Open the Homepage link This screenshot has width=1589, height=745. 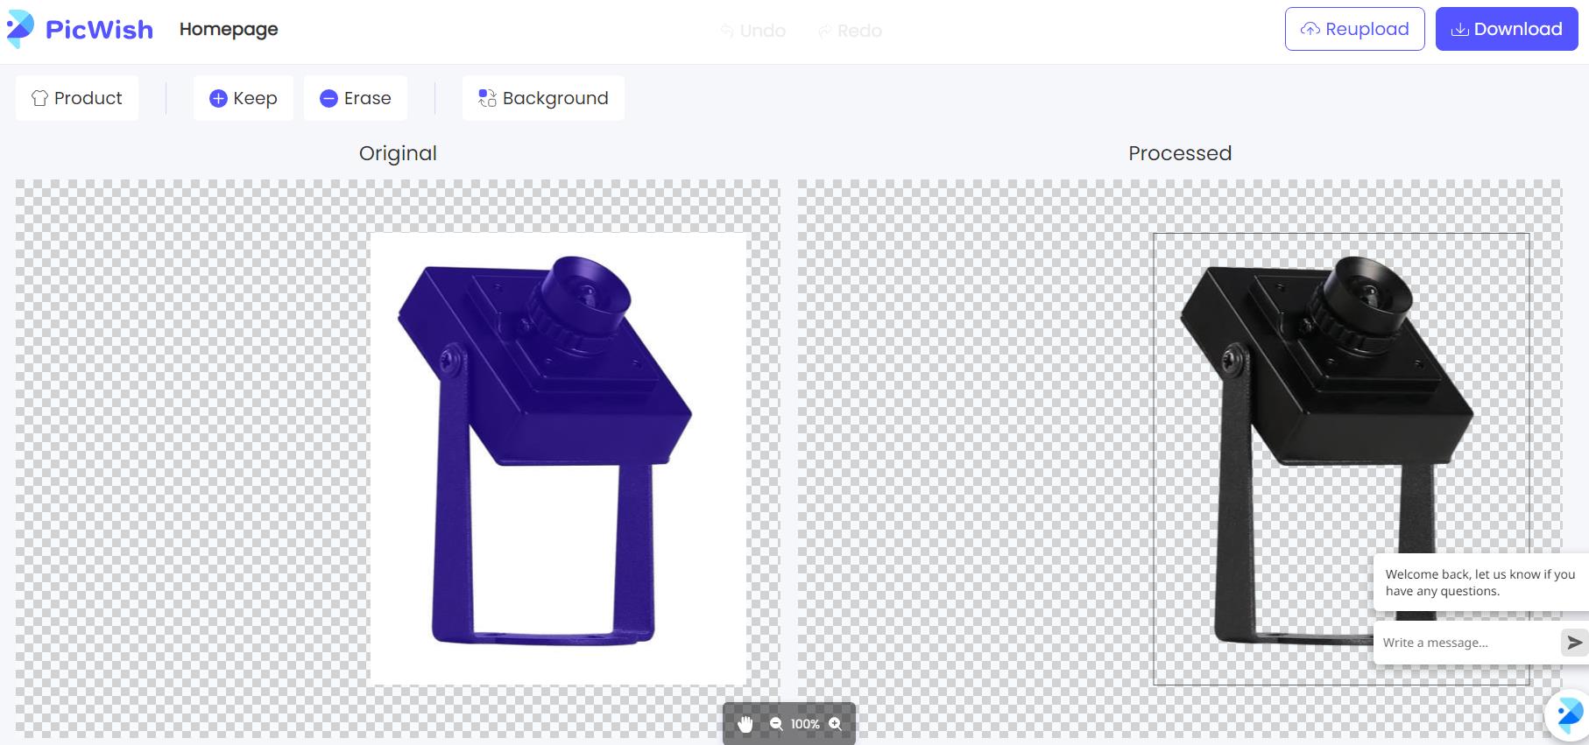[x=229, y=29]
